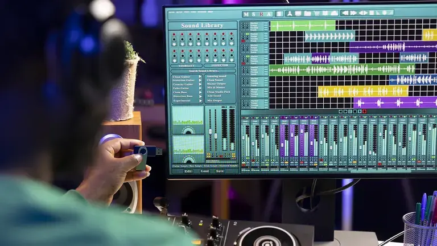This screenshot has width=437, height=246.
Task: Click the single left-arrow step back icon in top toolbar
Action: (361, 13)
